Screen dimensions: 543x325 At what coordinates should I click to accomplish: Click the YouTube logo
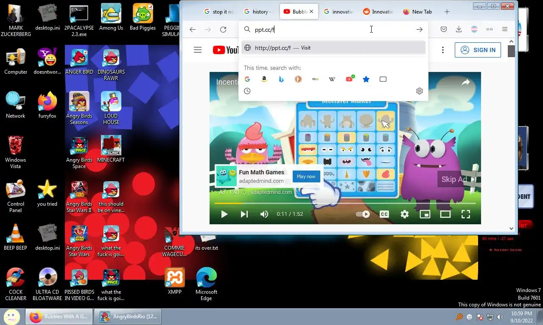(226, 50)
